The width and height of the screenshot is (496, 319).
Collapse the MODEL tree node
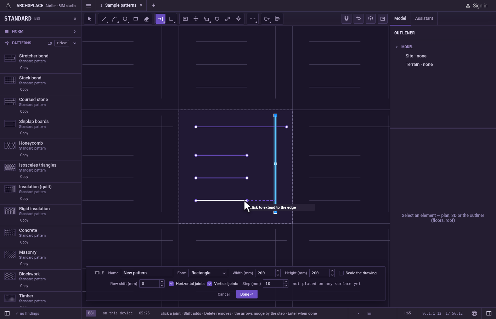397,47
